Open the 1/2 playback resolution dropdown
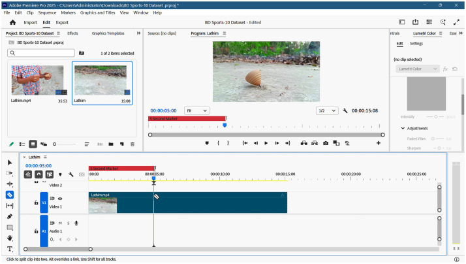466x264 pixels. coord(327,110)
